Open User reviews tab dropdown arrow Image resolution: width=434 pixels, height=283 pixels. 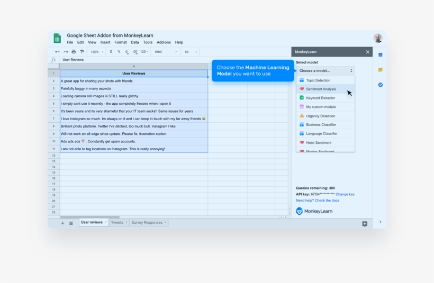tap(105, 222)
